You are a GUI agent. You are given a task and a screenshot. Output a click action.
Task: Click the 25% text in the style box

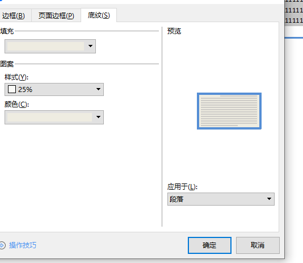(x=26, y=89)
